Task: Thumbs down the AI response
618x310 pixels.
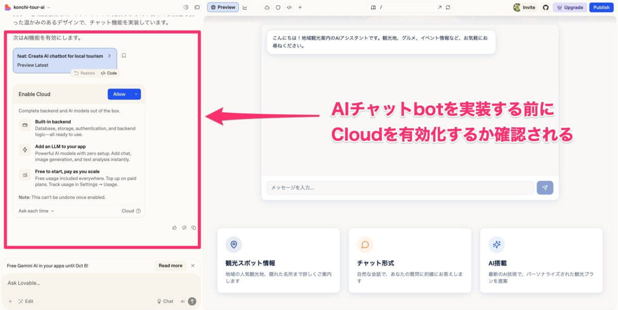Action: point(184,228)
